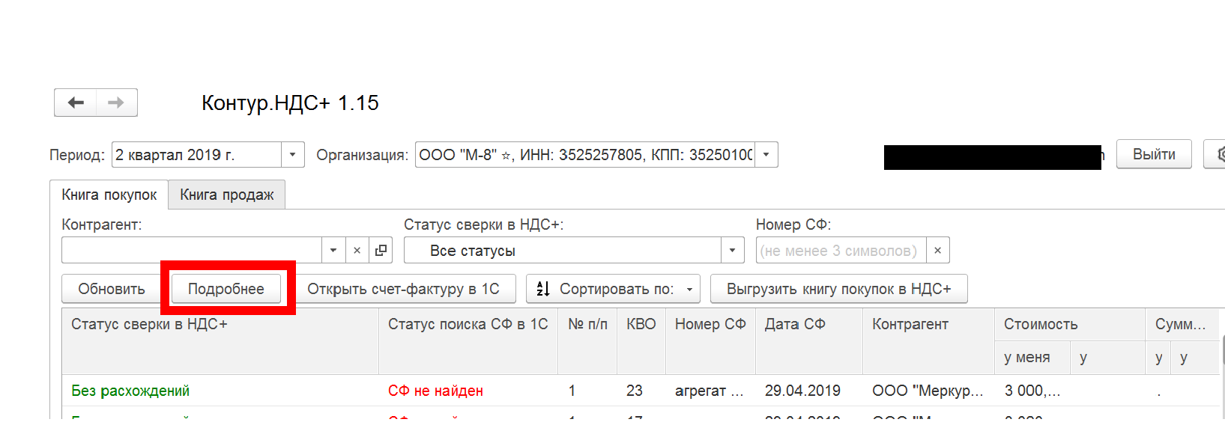Image resolution: width=1225 pixels, height=443 pixels.
Task: Click the Номер СФ column header
Action: (710, 341)
